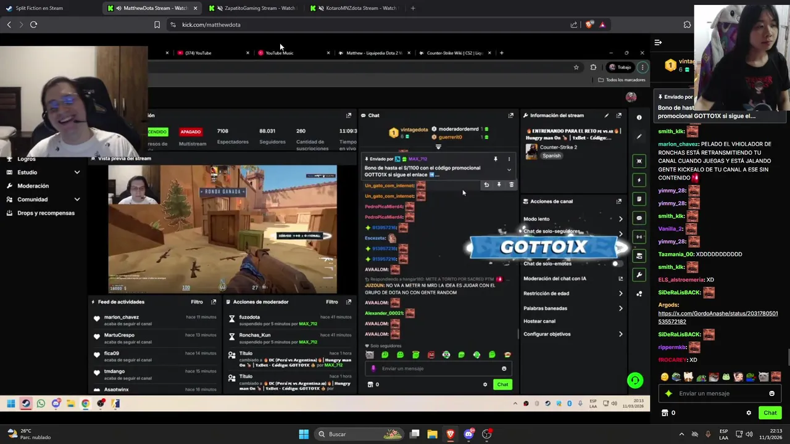Open the x.com GordoAnashe status link
The width and height of the screenshot is (790, 444).
(718, 318)
